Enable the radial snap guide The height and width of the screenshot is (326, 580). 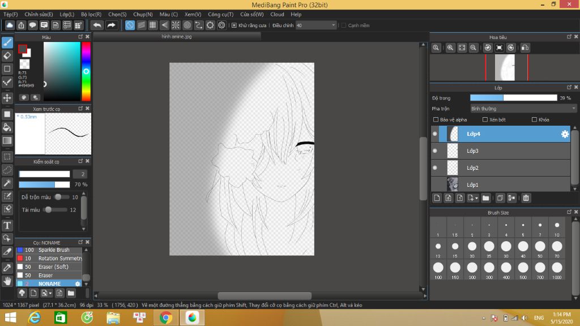coord(176,25)
